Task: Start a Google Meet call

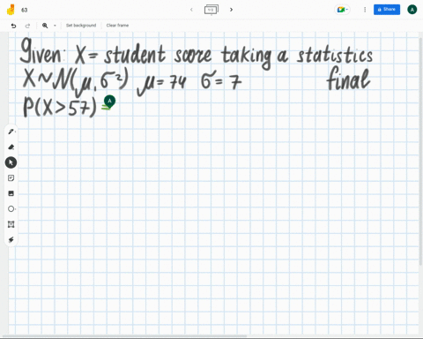Action: click(x=342, y=10)
